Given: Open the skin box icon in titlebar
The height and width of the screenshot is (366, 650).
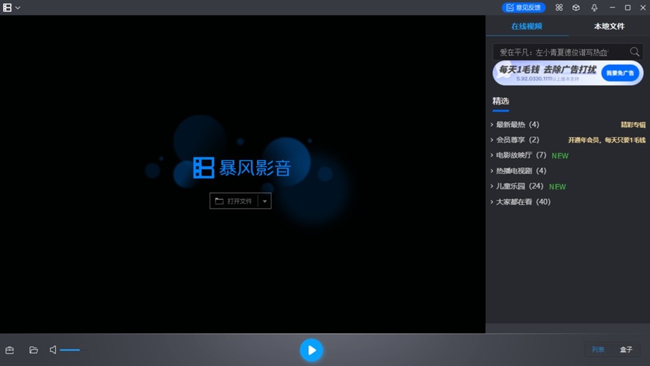Looking at the screenshot, I should 575,8.
